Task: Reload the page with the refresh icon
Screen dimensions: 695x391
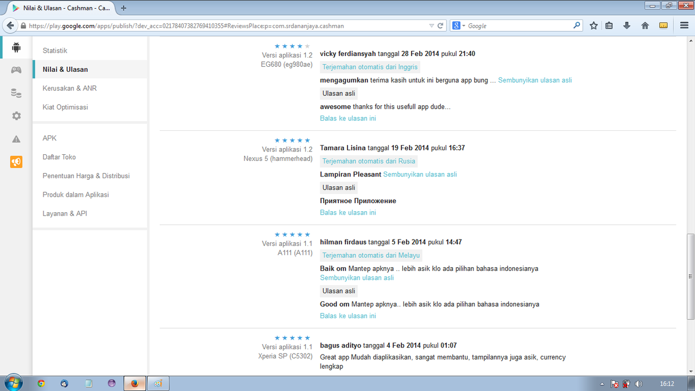Action: [440, 26]
